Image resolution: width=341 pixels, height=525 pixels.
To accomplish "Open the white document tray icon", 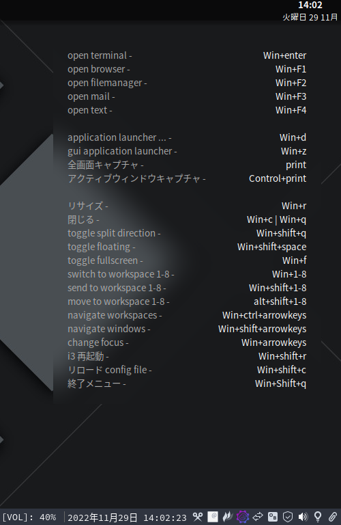I will tap(213, 517).
